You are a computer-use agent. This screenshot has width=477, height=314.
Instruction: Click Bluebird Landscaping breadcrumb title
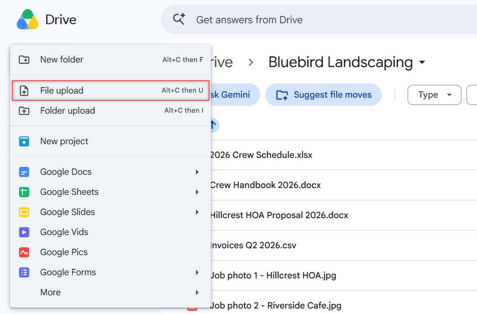pos(341,63)
